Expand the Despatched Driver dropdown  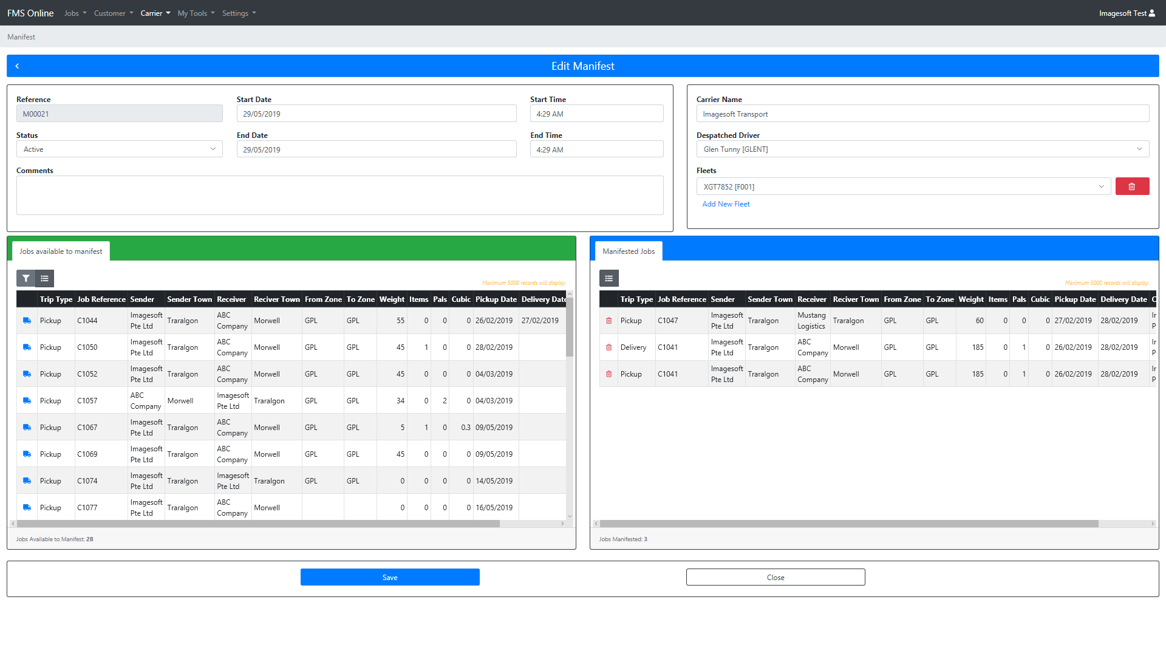point(922,149)
